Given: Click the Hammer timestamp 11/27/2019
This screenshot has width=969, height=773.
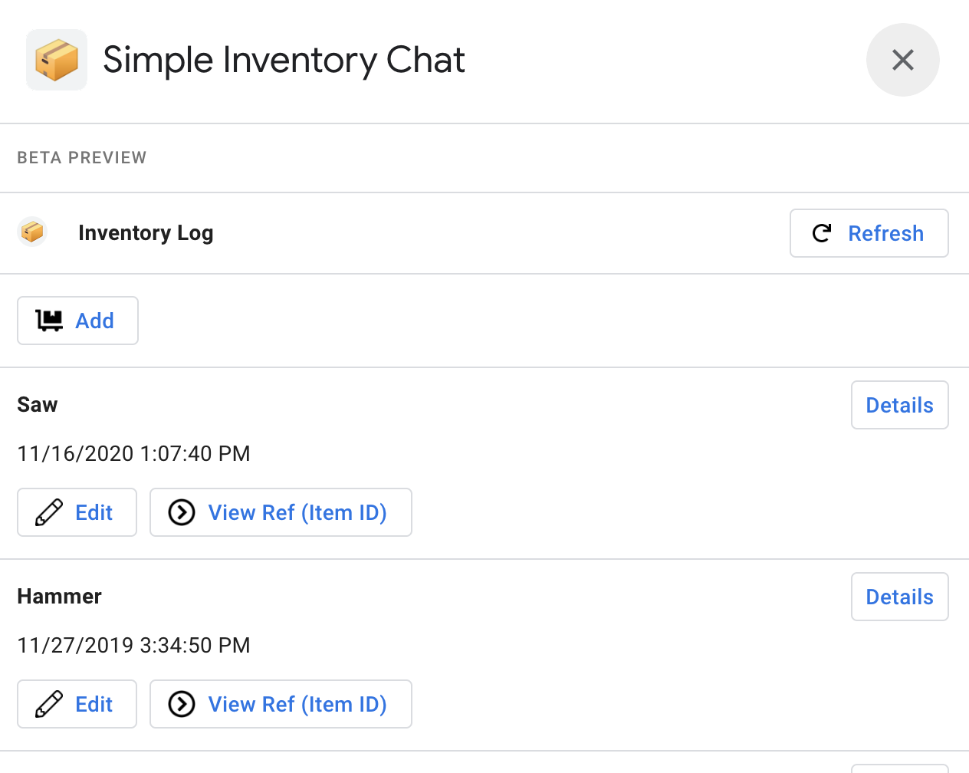Looking at the screenshot, I should tap(133, 645).
